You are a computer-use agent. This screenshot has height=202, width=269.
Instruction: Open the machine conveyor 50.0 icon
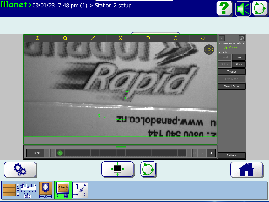tap(28, 190)
